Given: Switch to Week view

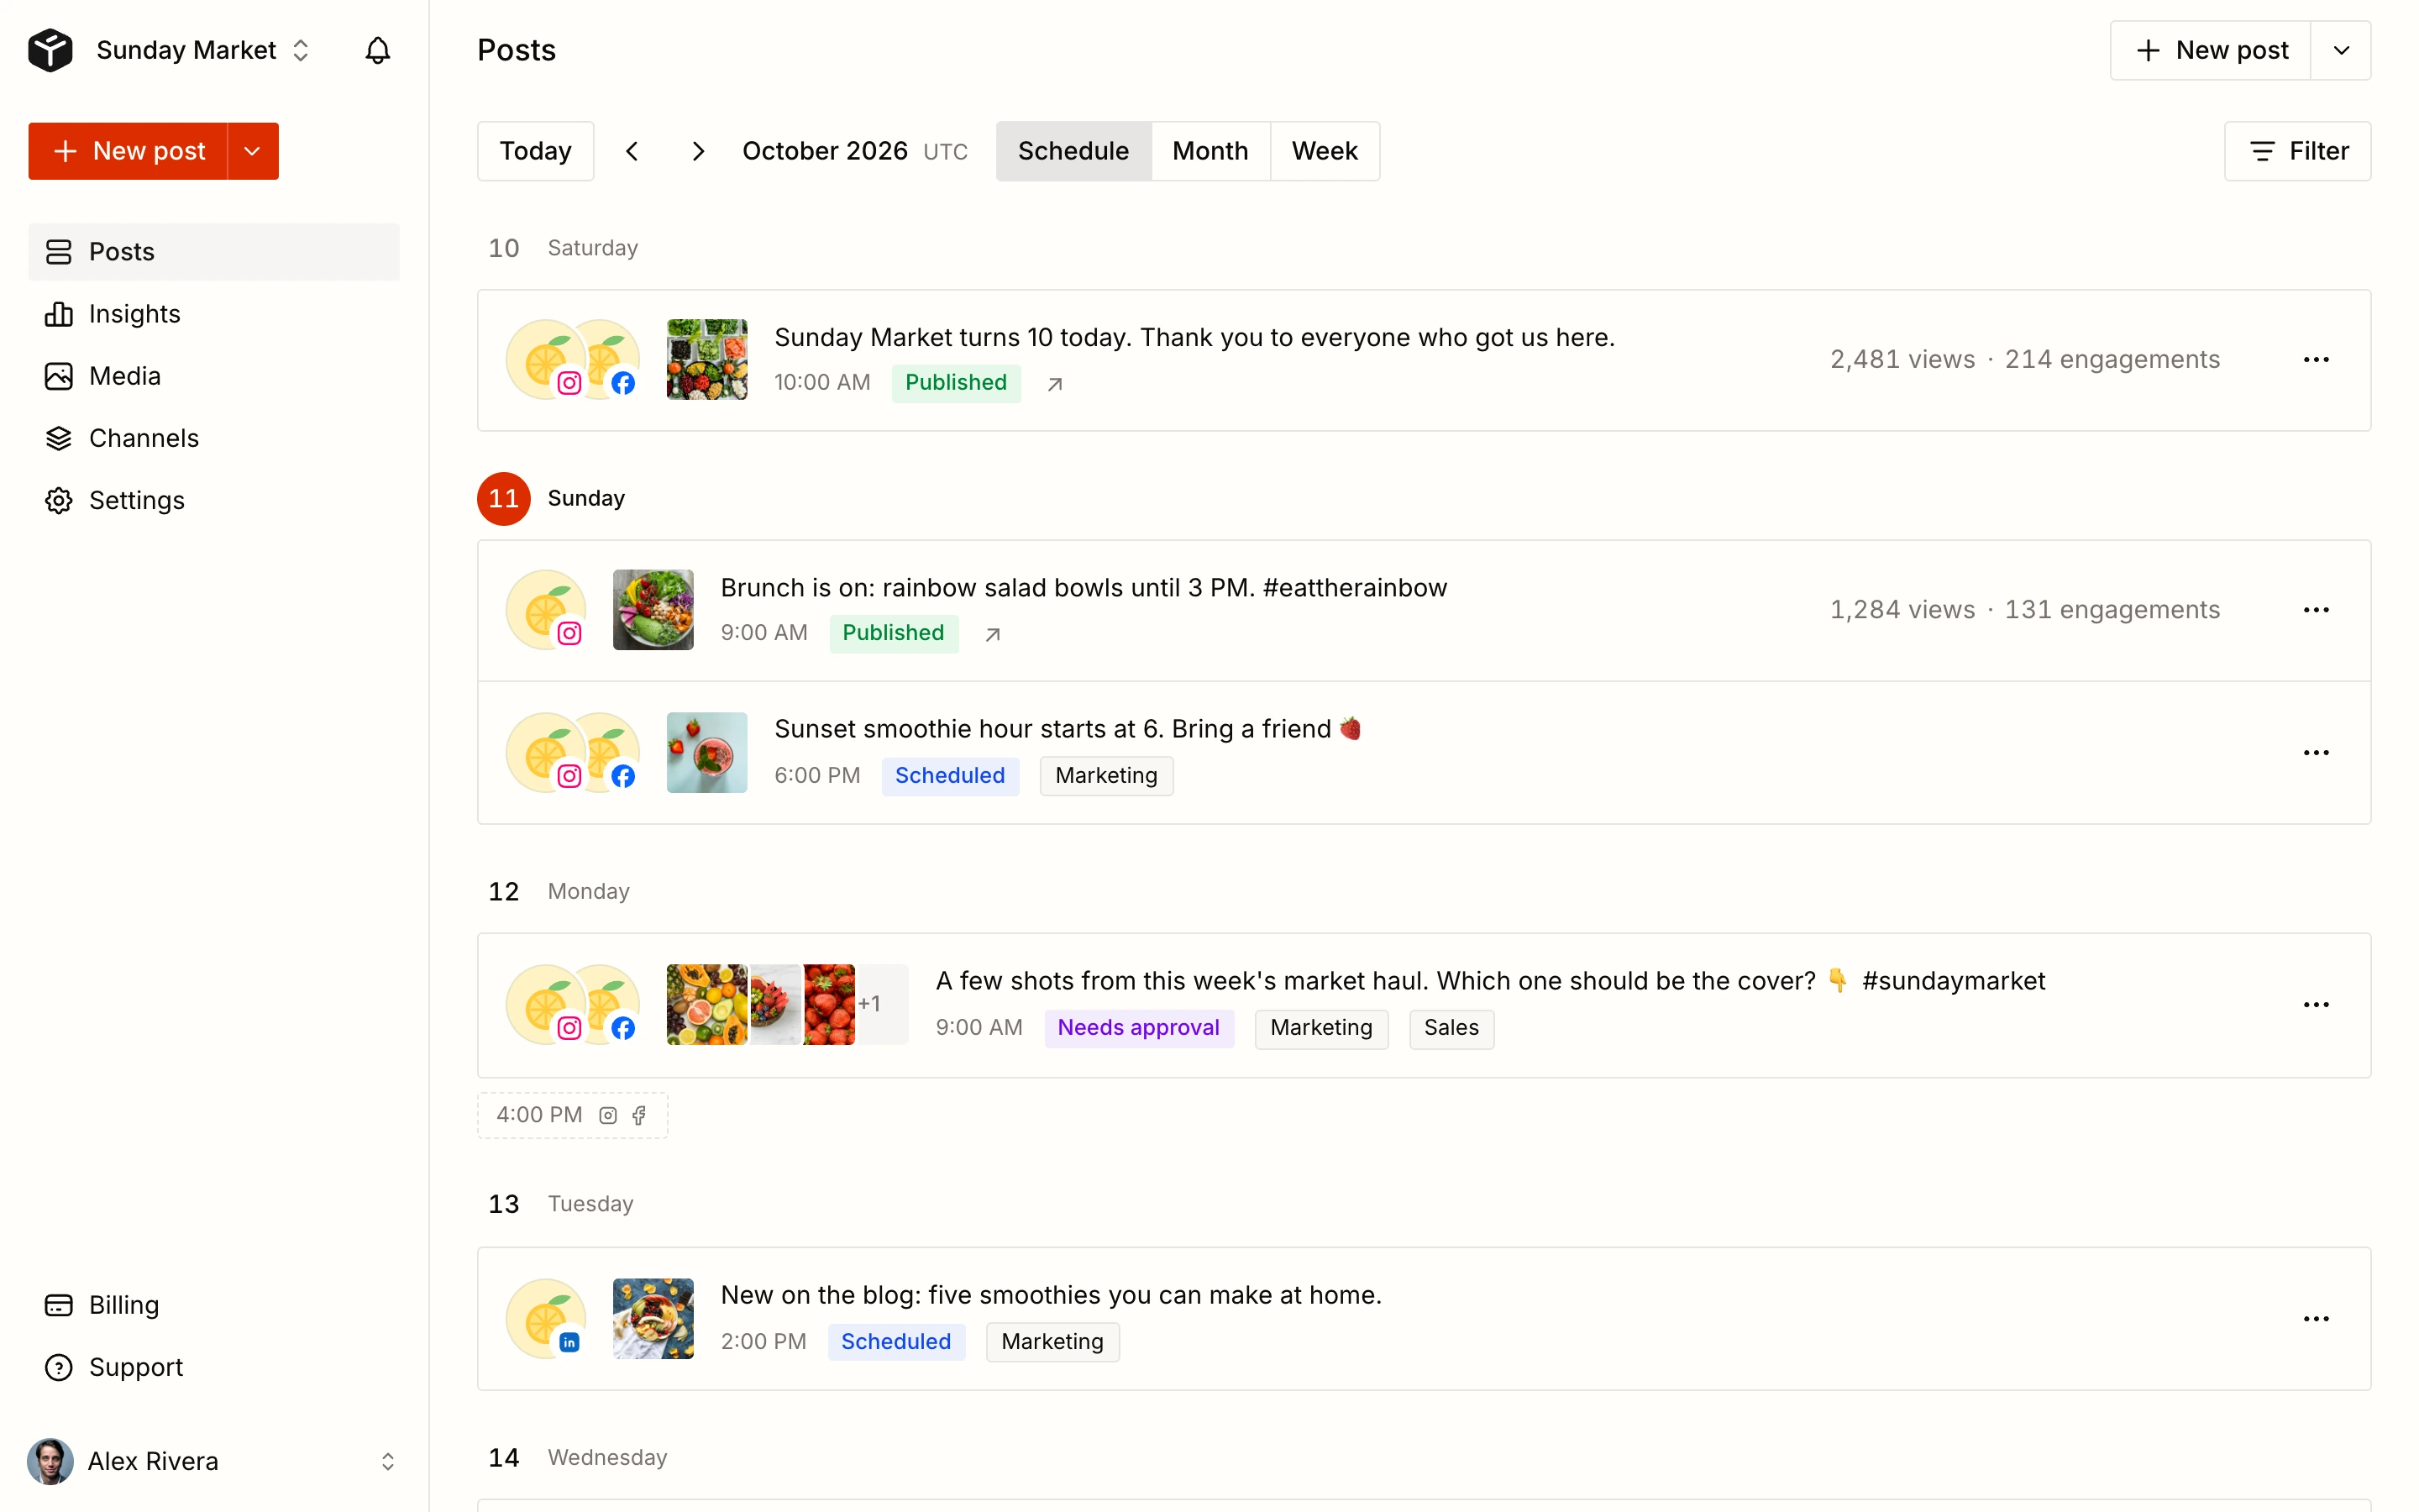Looking at the screenshot, I should click(1325, 151).
